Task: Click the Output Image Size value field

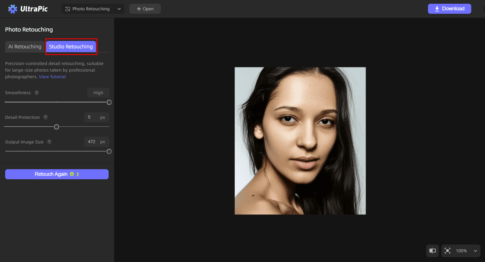Action: 92,142
